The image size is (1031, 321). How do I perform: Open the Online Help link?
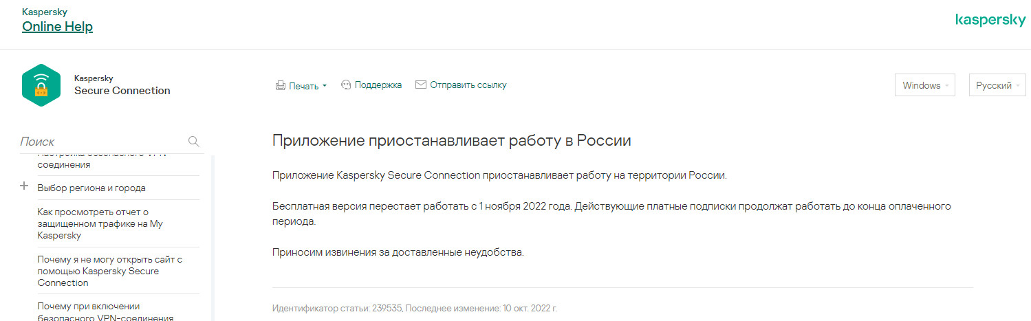(57, 27)
